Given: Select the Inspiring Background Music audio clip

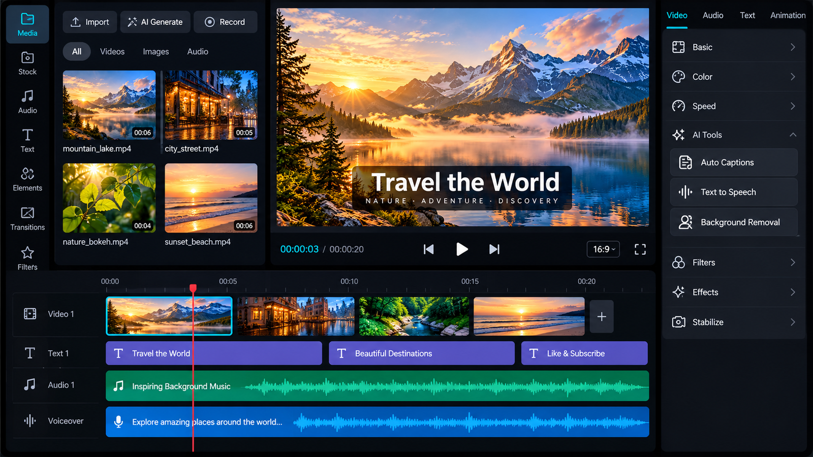Looking at the screenshot, I should click(378, 386).
